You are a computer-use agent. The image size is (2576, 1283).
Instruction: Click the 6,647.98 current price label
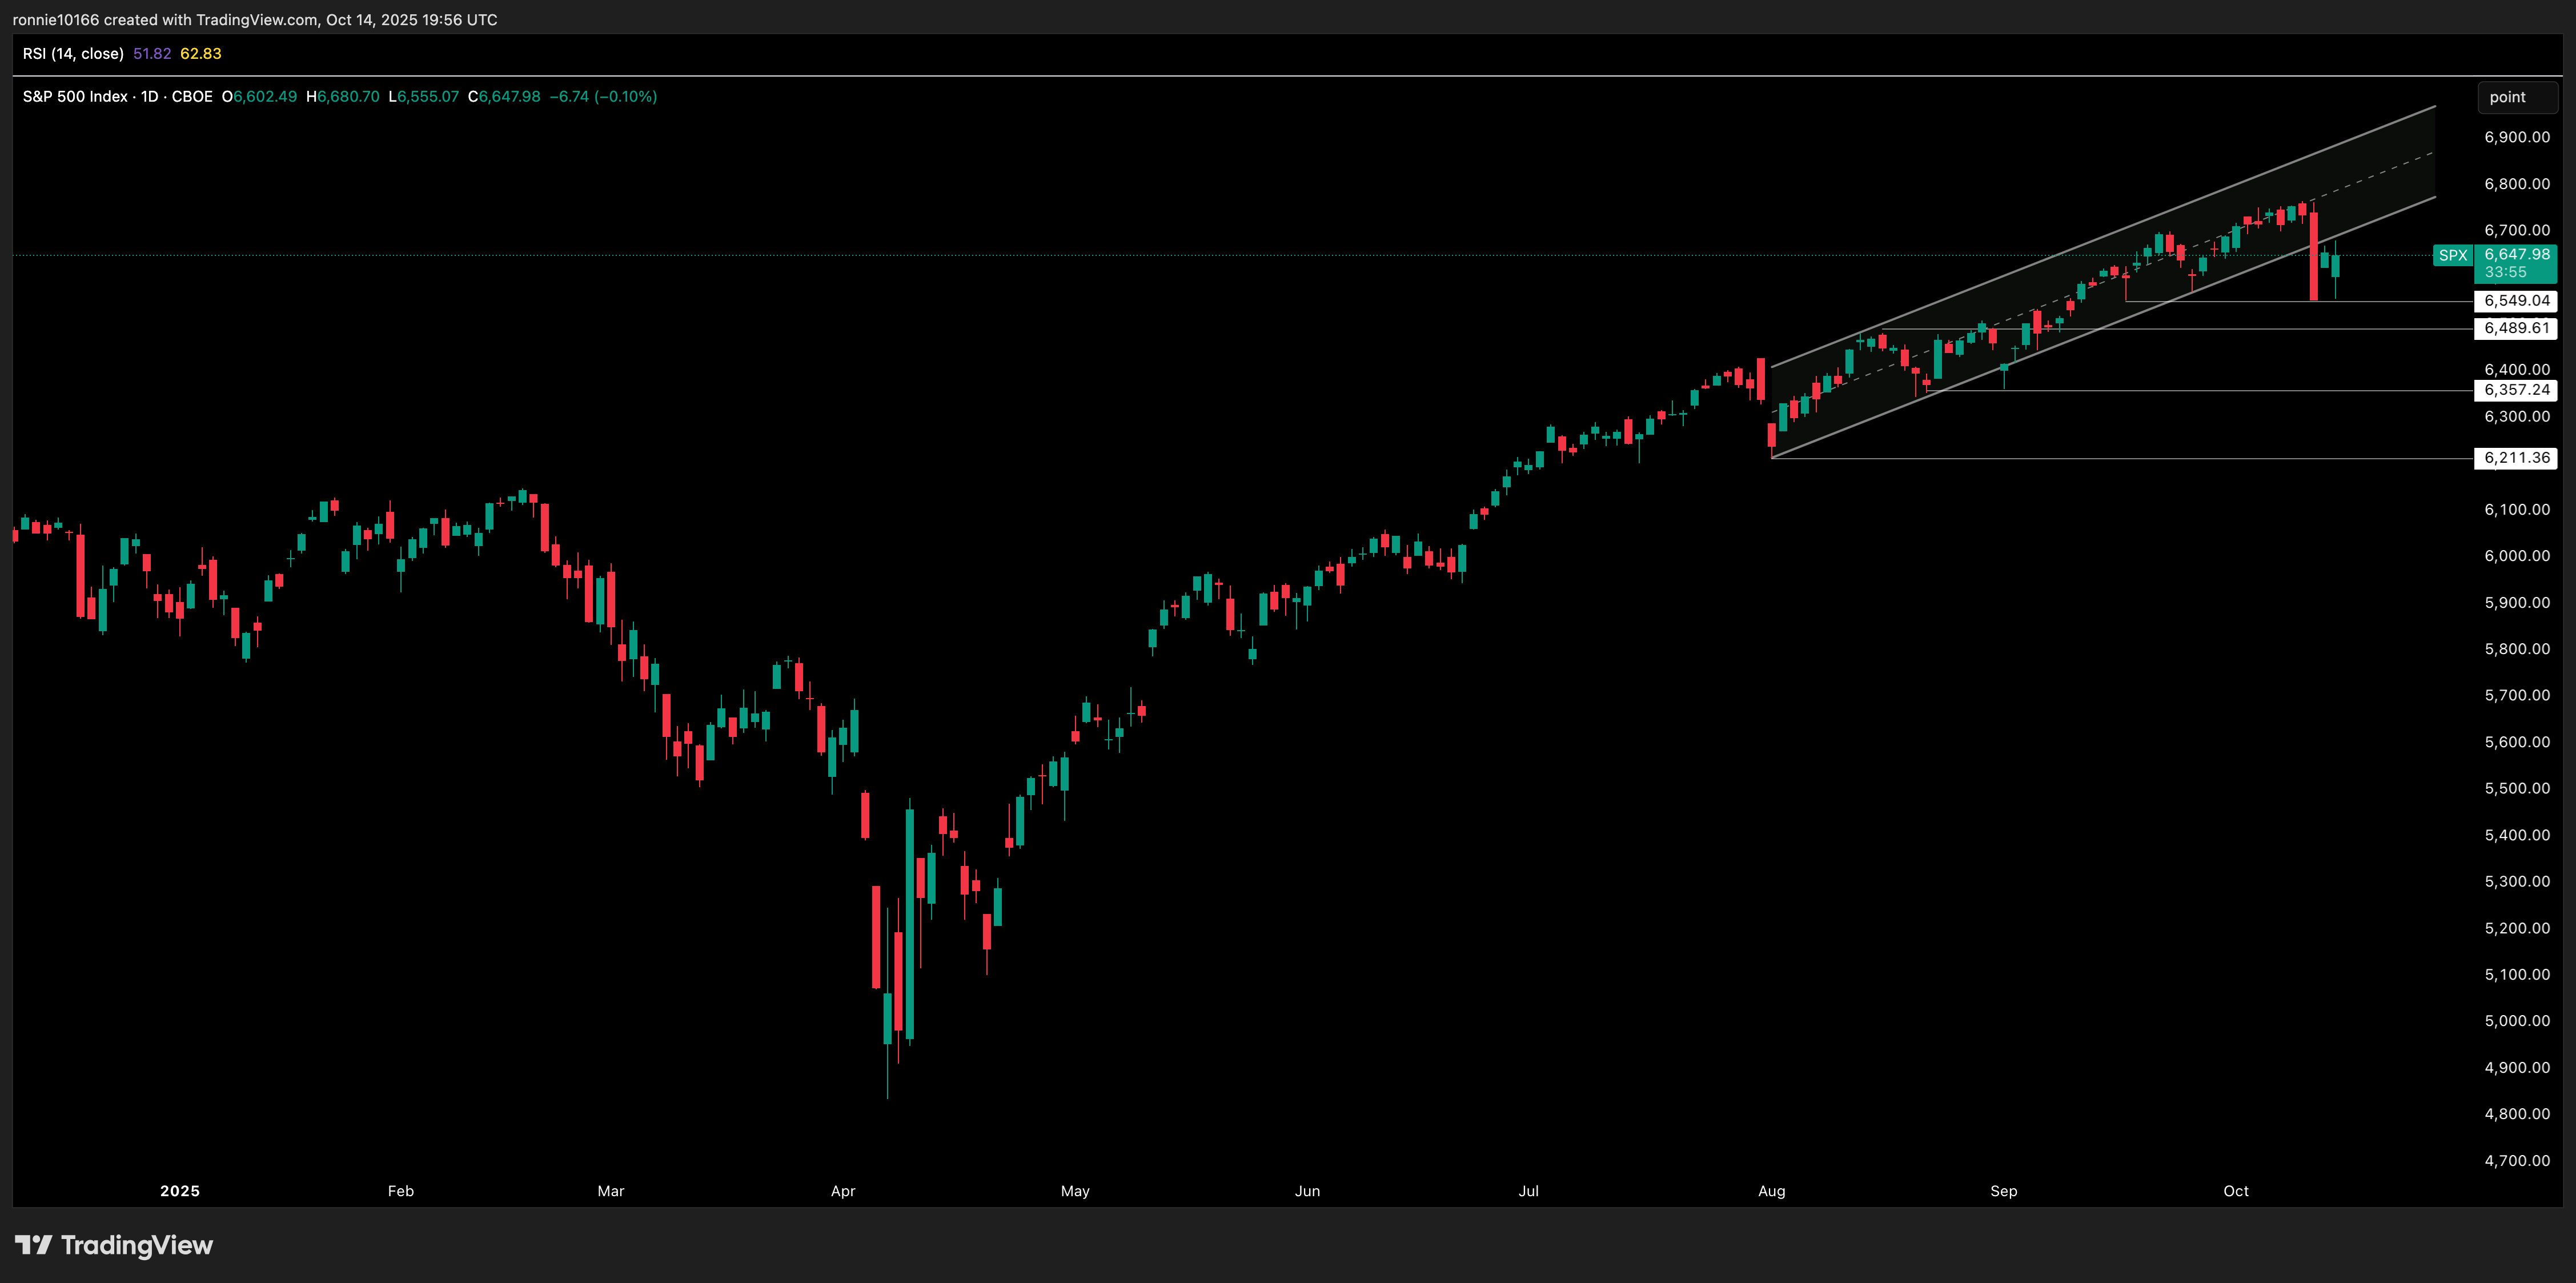[2516, 255]
